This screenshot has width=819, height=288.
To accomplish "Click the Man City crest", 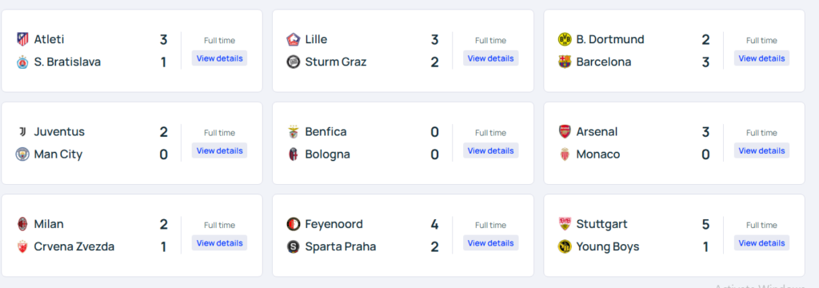I will [22, 154].
